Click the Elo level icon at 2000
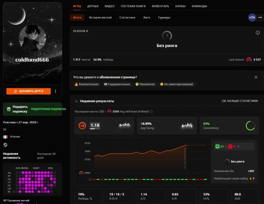Viewport: 264px width, 204px height. [81, 173]
